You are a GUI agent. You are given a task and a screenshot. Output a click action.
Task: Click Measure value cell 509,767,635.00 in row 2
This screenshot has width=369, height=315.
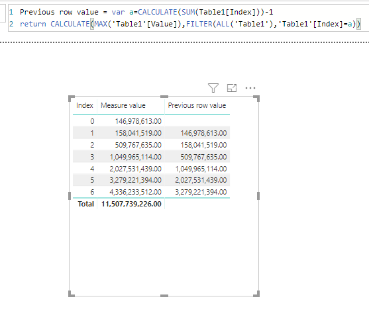(138, 145)
